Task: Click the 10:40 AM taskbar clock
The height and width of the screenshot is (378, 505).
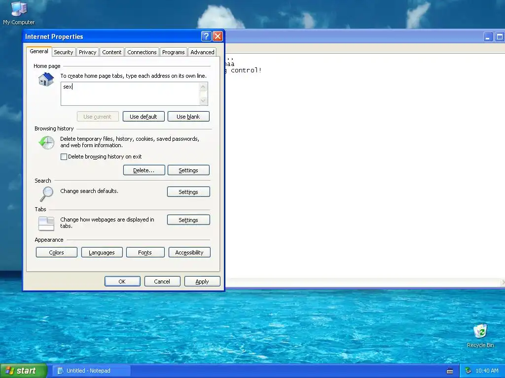Action: click(x=487, y=371)
